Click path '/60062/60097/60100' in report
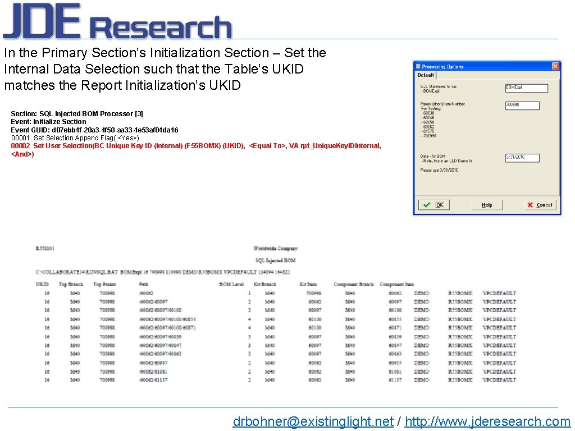Image resolution: width=575 pixels, height=431 pixels. 160,310
